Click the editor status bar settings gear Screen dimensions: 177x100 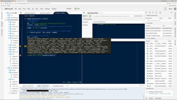coord(80,82)
